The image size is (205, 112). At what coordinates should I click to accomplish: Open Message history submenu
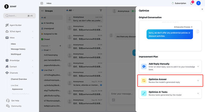pyautogui.click(x=18, y=49)
